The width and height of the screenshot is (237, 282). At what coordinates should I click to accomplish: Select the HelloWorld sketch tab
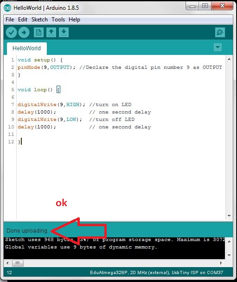[x=27, y=48]
